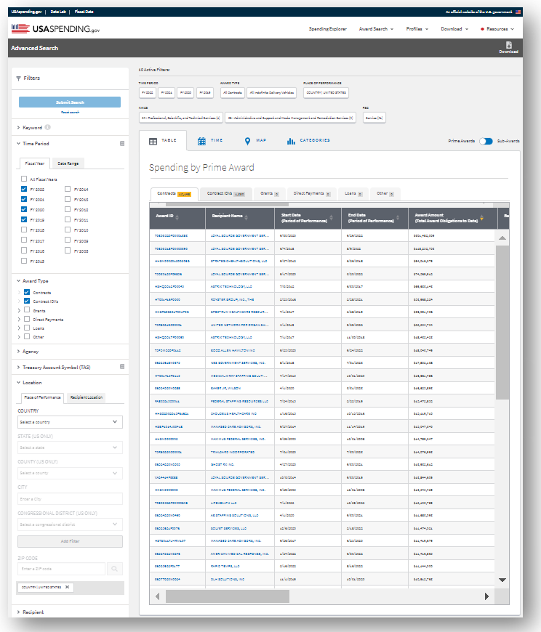Click the Enter a City field
The width and height of the screenshot is (541, 632).
[x=71, y=498]
